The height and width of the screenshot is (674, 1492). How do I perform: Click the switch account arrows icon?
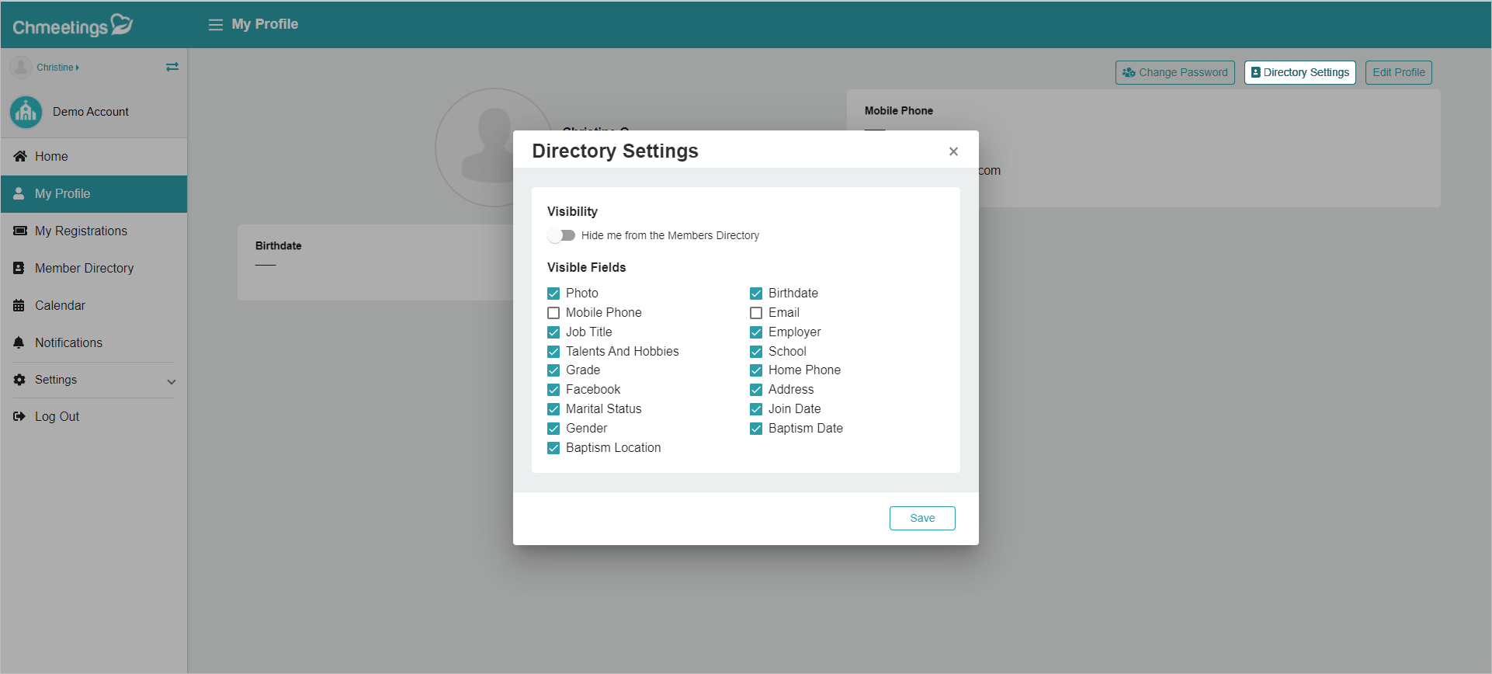point(172,68)
